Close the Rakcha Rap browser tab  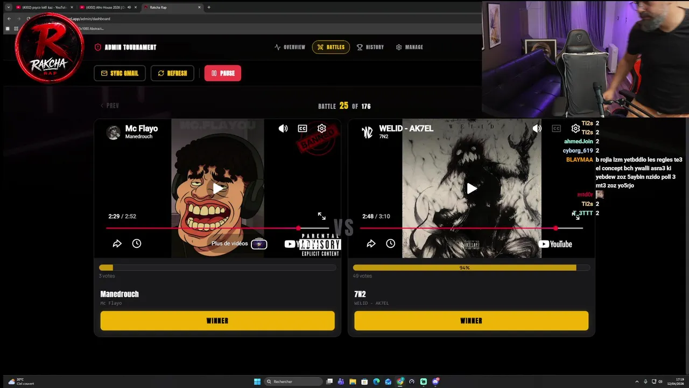pos(199,7)
